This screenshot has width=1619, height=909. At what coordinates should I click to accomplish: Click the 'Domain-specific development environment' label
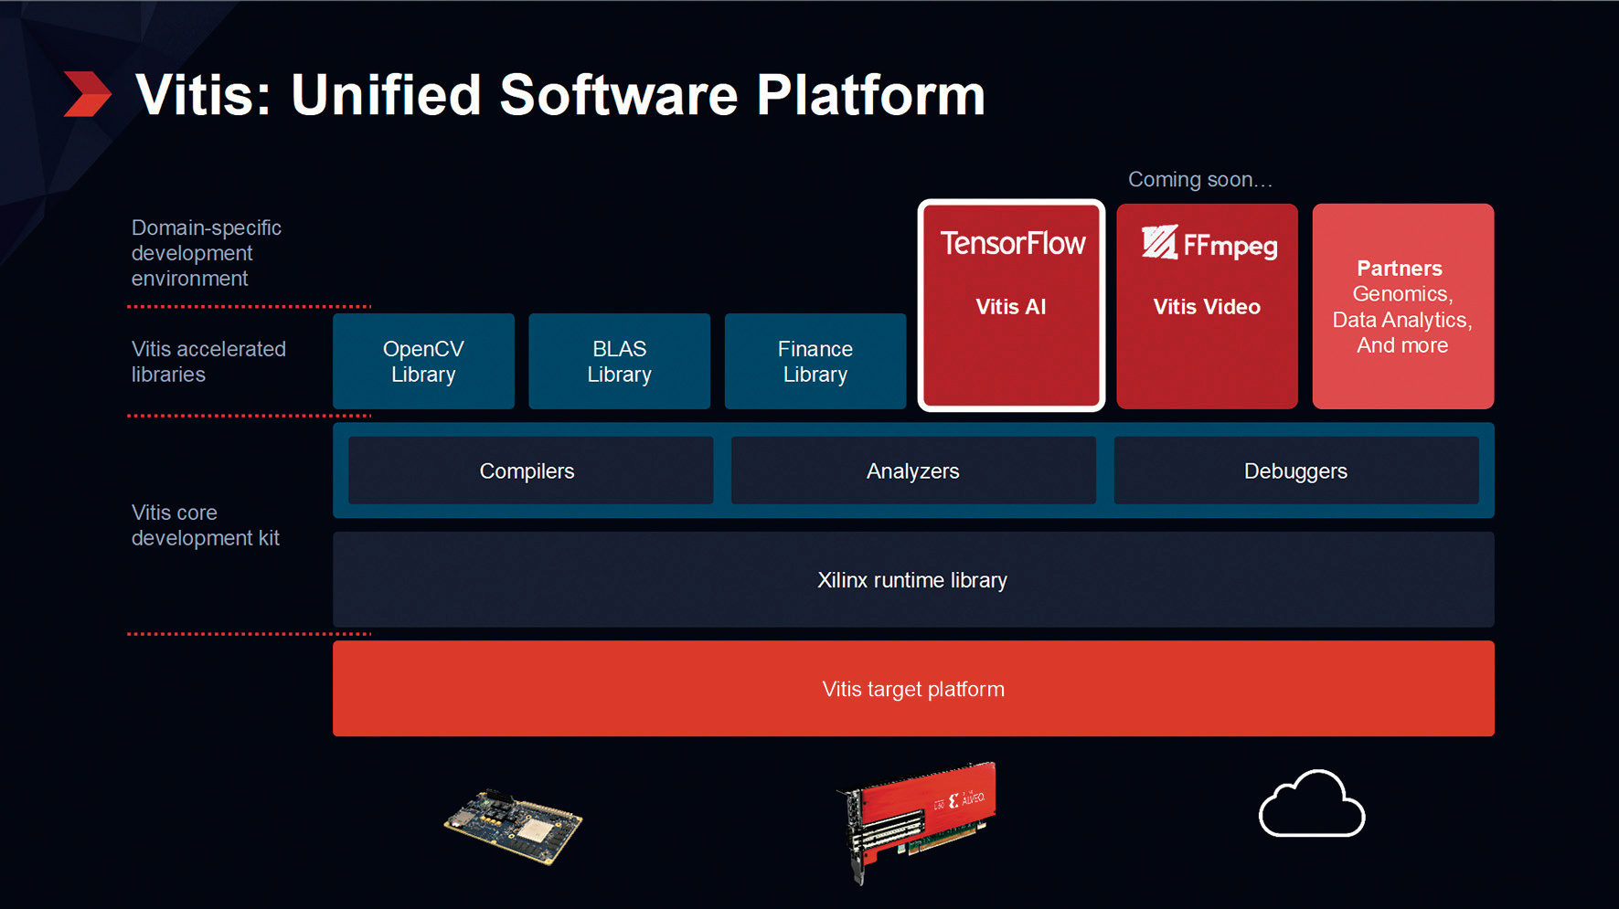(207, 253)
